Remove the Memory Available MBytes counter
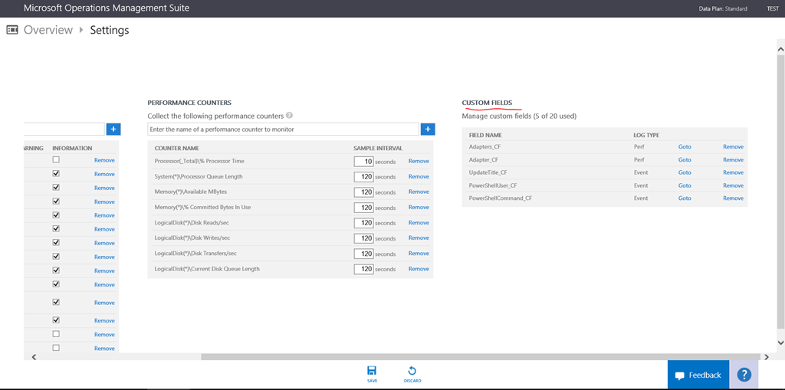This screenshot has width=785, height=390. coord(419,192)
